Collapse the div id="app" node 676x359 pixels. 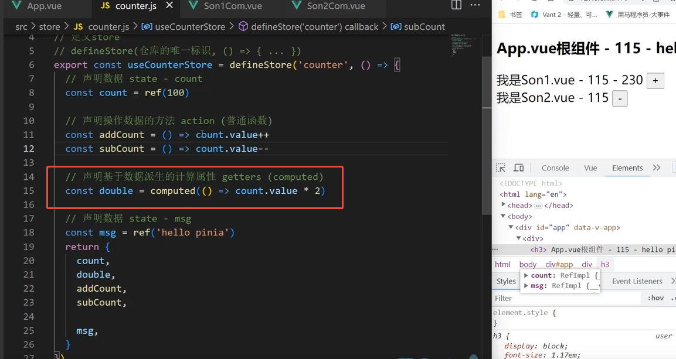point(511,227)
